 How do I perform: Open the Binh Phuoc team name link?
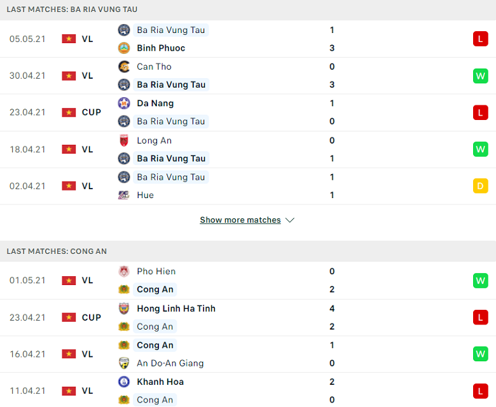coord(162,48)
